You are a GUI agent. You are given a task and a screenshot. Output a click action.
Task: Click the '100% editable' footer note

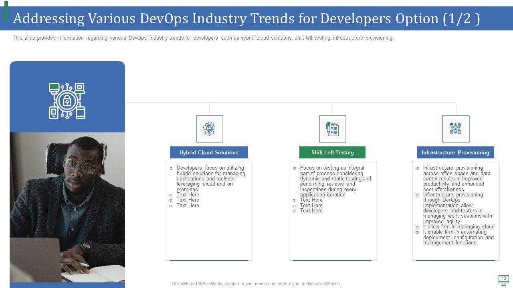coord(256,284)
